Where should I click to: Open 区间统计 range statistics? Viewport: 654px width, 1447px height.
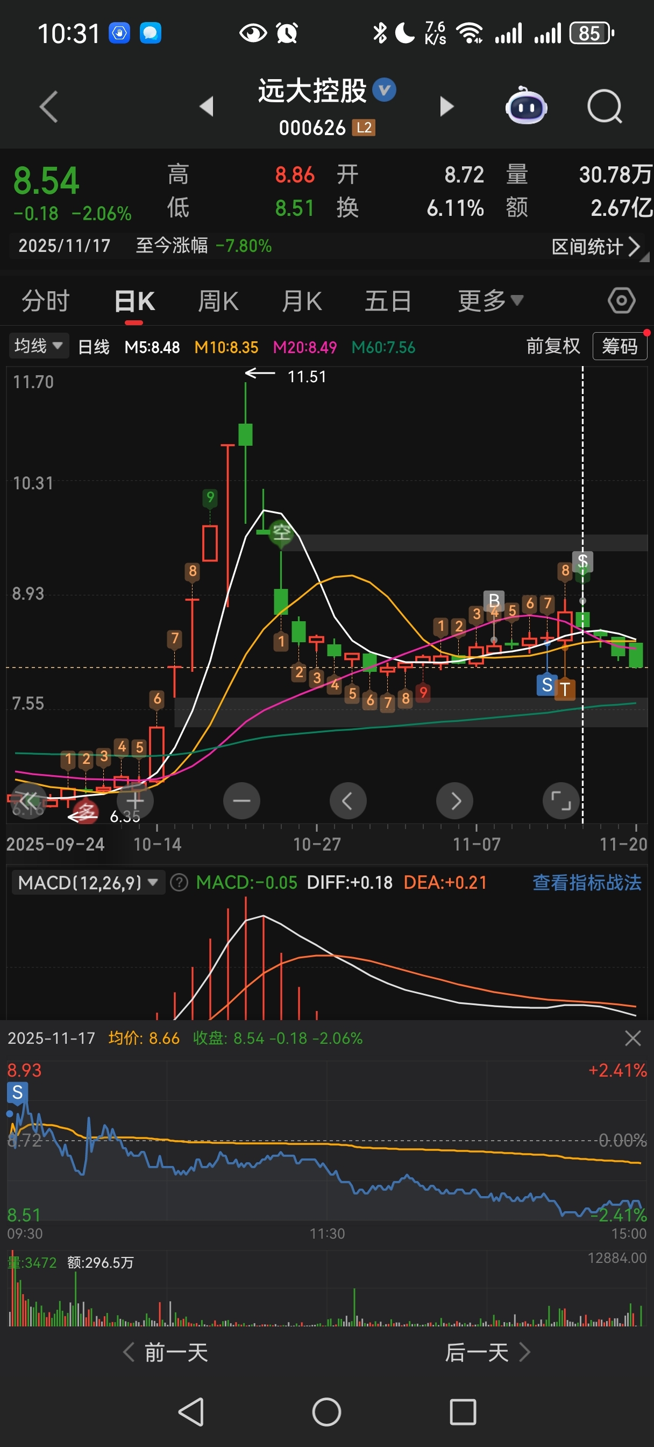click(596, 247)
